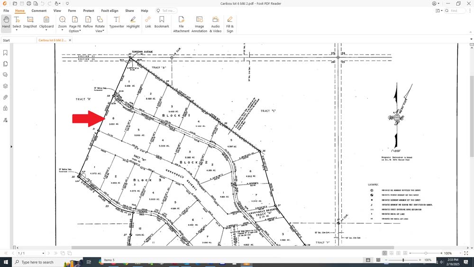The width and height of the screenshot is (474, 267).
Task: Expand the Zoom dropdown in ribbon
Action: click(62, 30)
